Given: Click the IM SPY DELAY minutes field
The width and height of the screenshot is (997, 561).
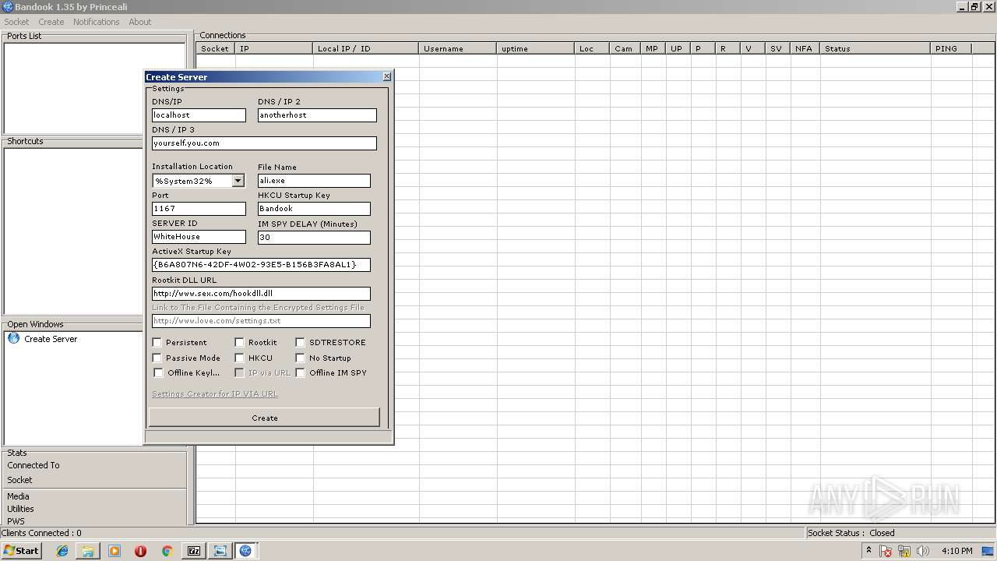Looking at the screenshot, I should pyautogui.click(x=314, y=238).
